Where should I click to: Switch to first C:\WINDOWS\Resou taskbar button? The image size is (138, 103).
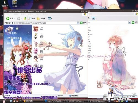coord(75,101)
